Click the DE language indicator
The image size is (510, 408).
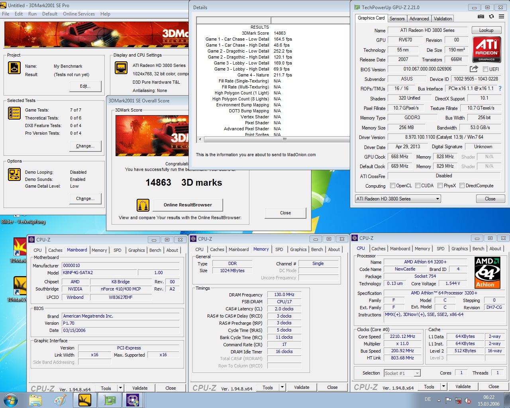428,399
